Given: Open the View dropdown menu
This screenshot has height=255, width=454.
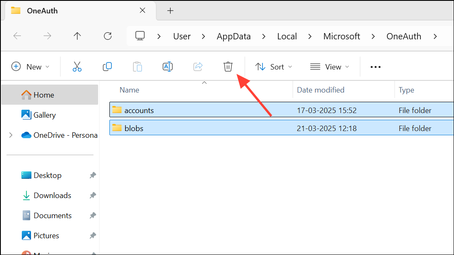Looking at the screenshot, I should point(329,67).
